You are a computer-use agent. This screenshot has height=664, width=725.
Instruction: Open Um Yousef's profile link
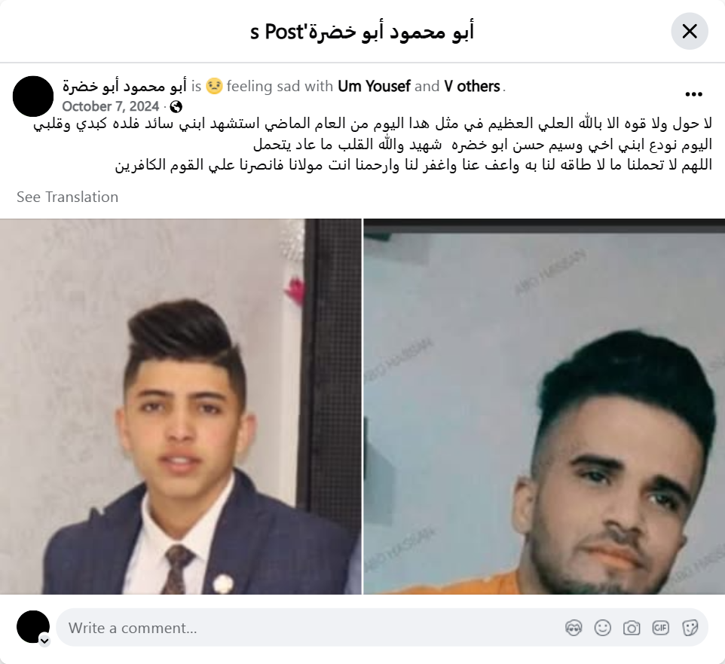point(374,86)
